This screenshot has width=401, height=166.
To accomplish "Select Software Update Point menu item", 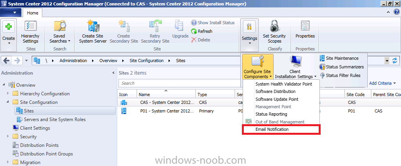I will [x=281, y=99].
